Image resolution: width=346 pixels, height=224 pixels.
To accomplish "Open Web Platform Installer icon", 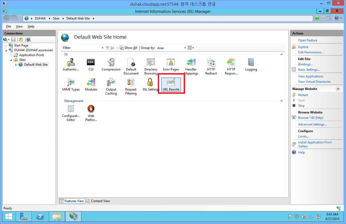I will [x=91, y=113].
